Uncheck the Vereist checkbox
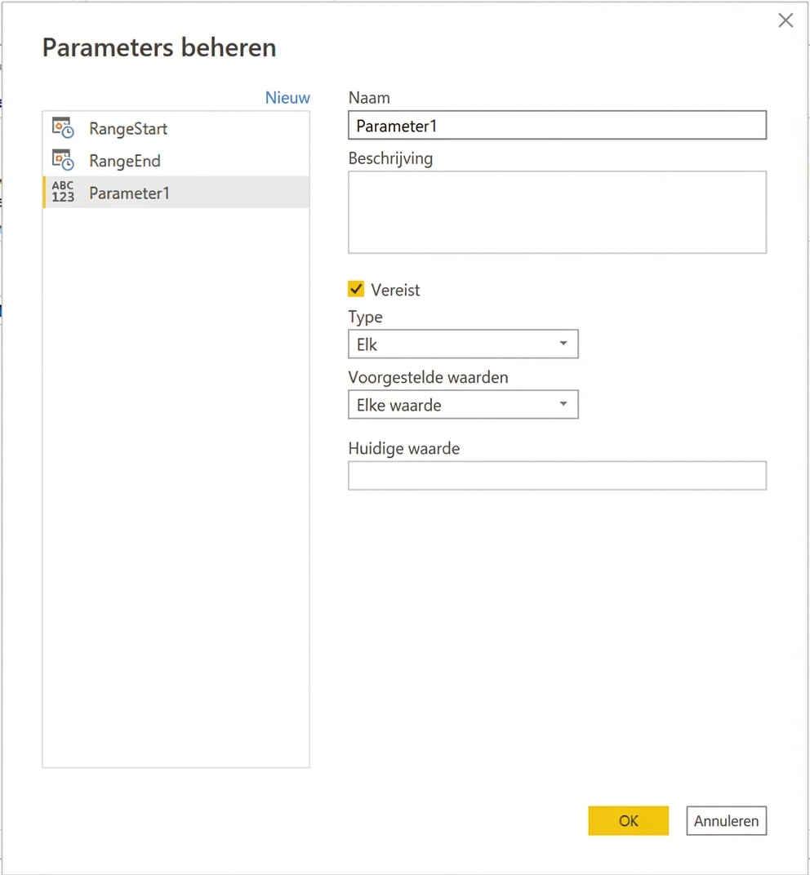 tap(356, 288)
